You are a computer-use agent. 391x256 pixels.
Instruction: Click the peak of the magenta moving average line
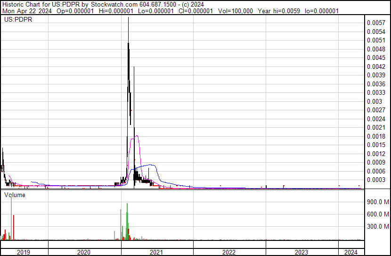137,136
